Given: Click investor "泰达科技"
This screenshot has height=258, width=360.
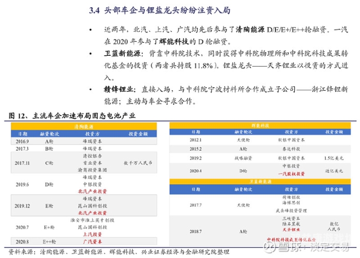Looking at the screenshot, I should pos(291,149).
